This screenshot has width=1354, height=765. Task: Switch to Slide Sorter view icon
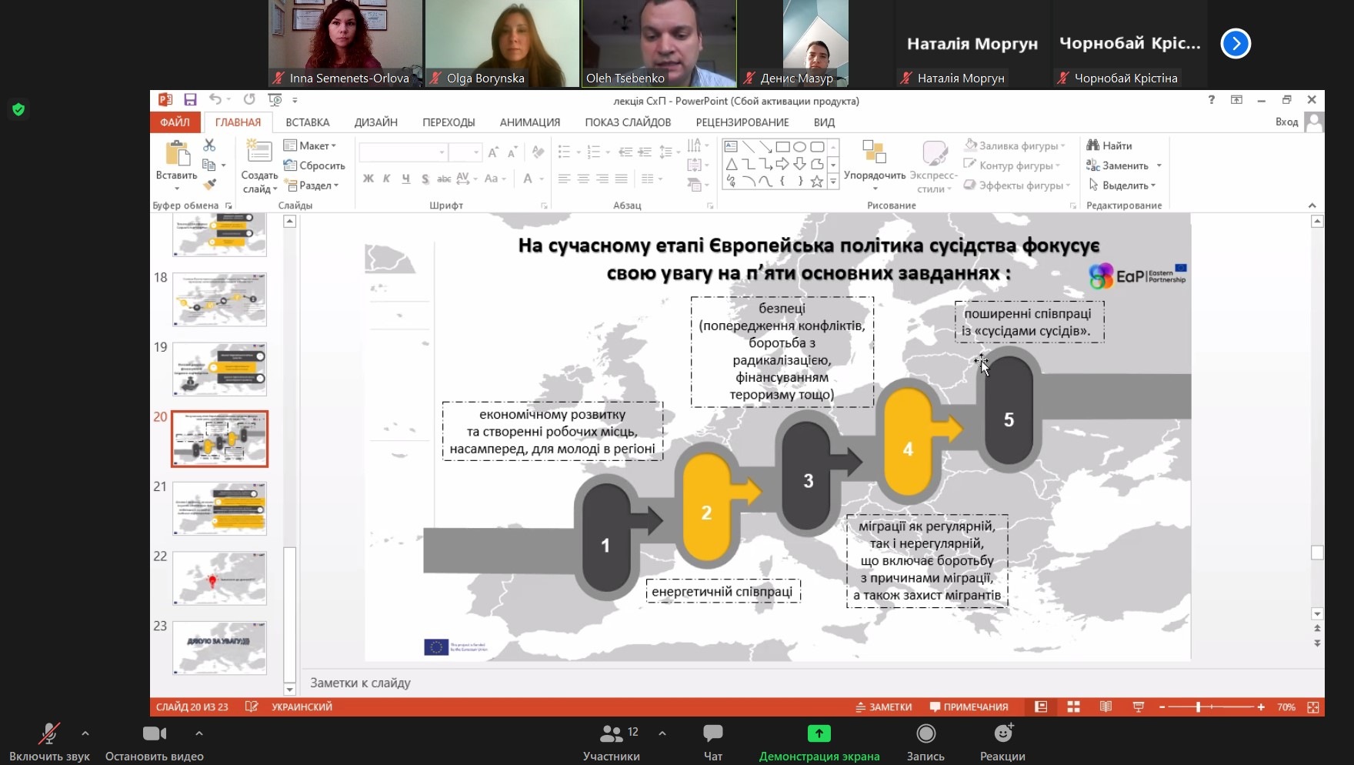pos(1073,707)
